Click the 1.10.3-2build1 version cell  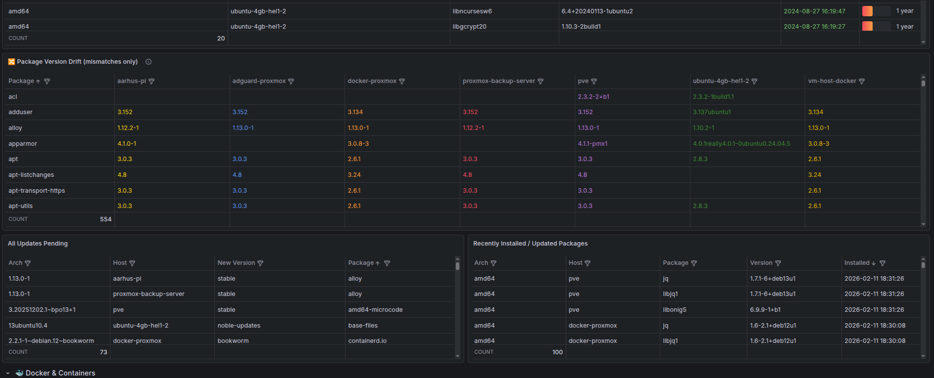pos(581,27)
